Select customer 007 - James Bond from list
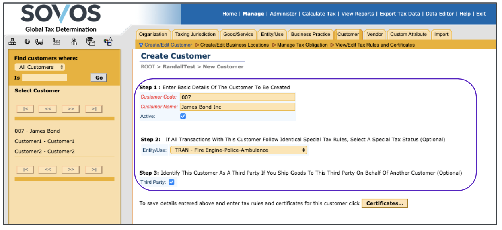This screenshot has width=502, height=230. (x=37, y=131)
